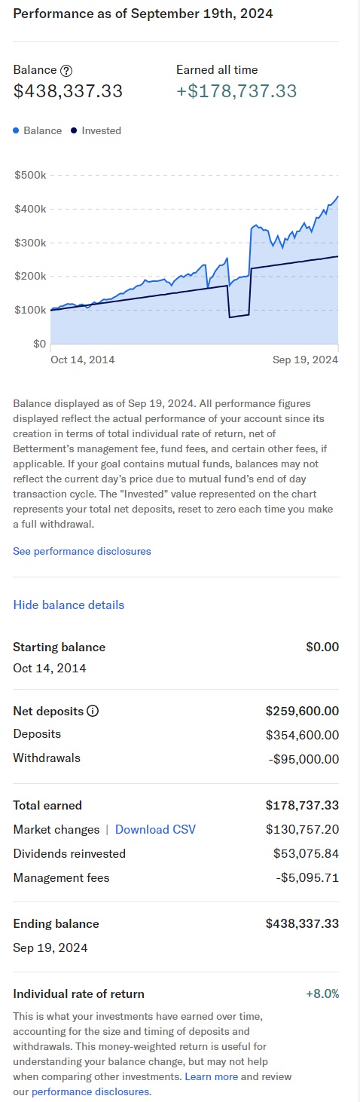Click the blue Balance legend dot

pos(17,130)
